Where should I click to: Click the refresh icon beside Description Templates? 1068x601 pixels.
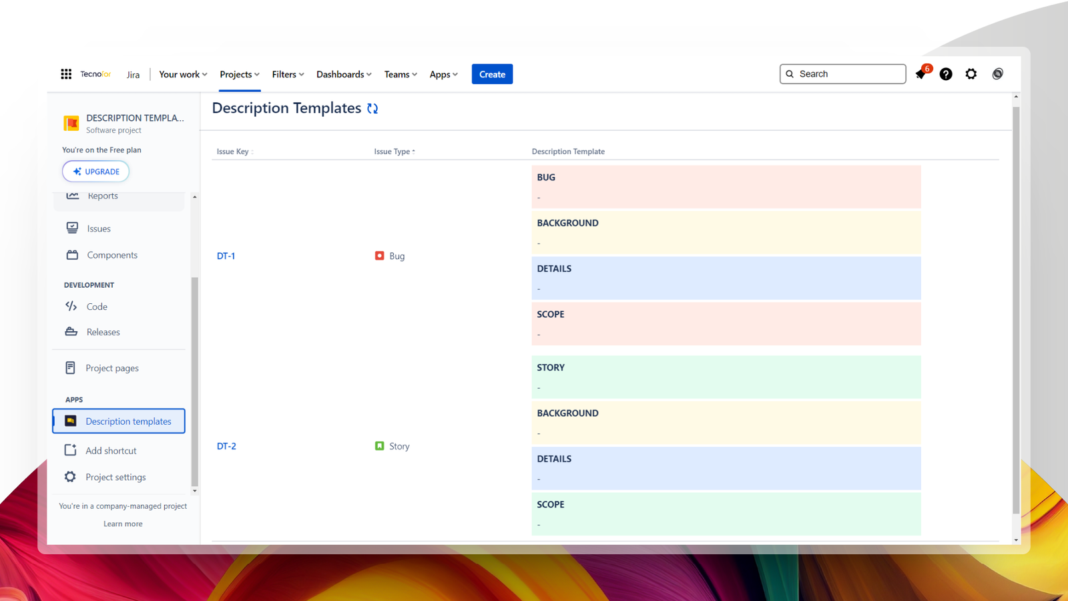point(372,108)
